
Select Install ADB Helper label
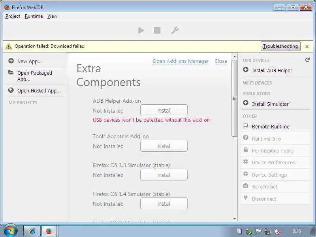(x=272, y=71)
